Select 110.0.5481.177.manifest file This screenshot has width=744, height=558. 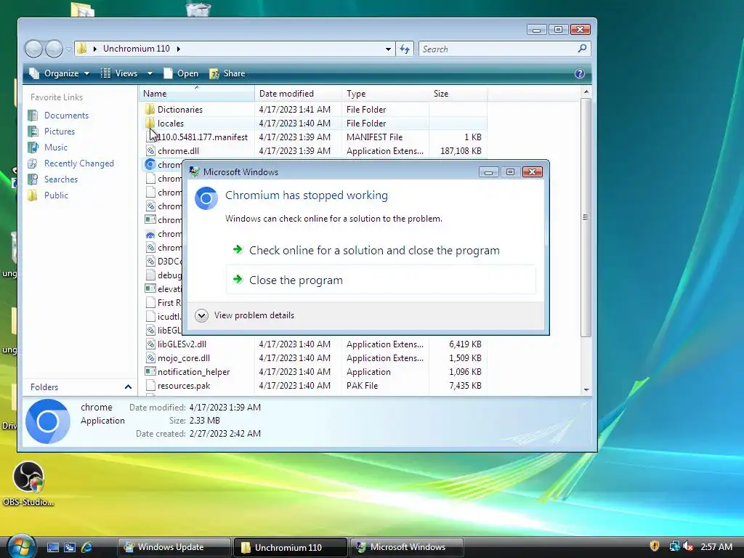click(203, 137)
